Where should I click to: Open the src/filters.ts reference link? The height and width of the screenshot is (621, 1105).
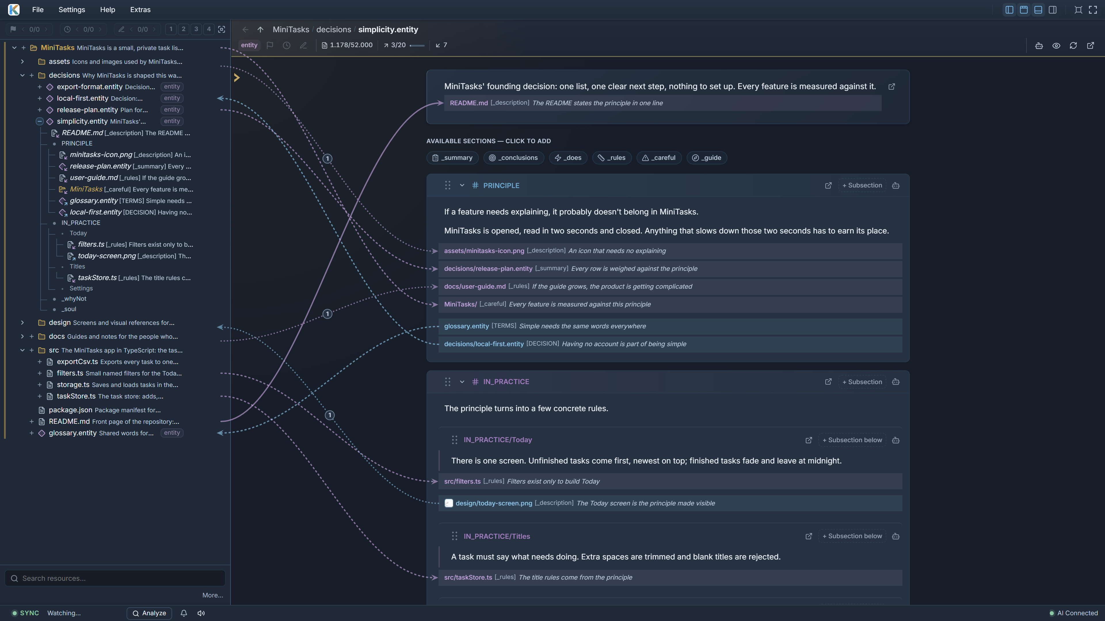tap(462, 481)
